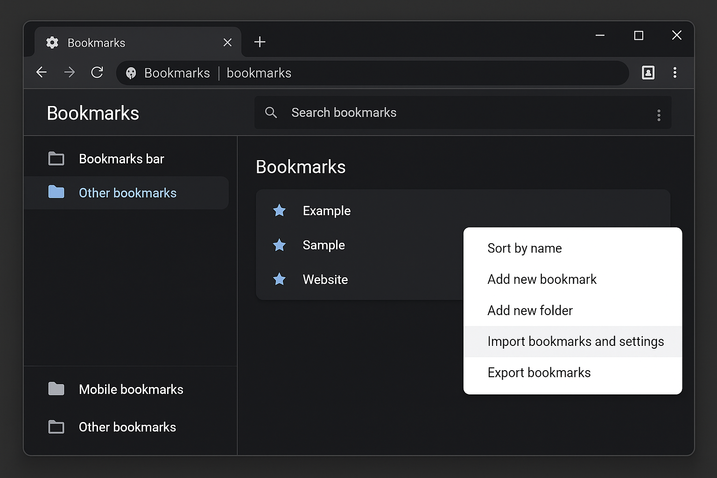Click the back navigation arrow

tap(42, 72)
